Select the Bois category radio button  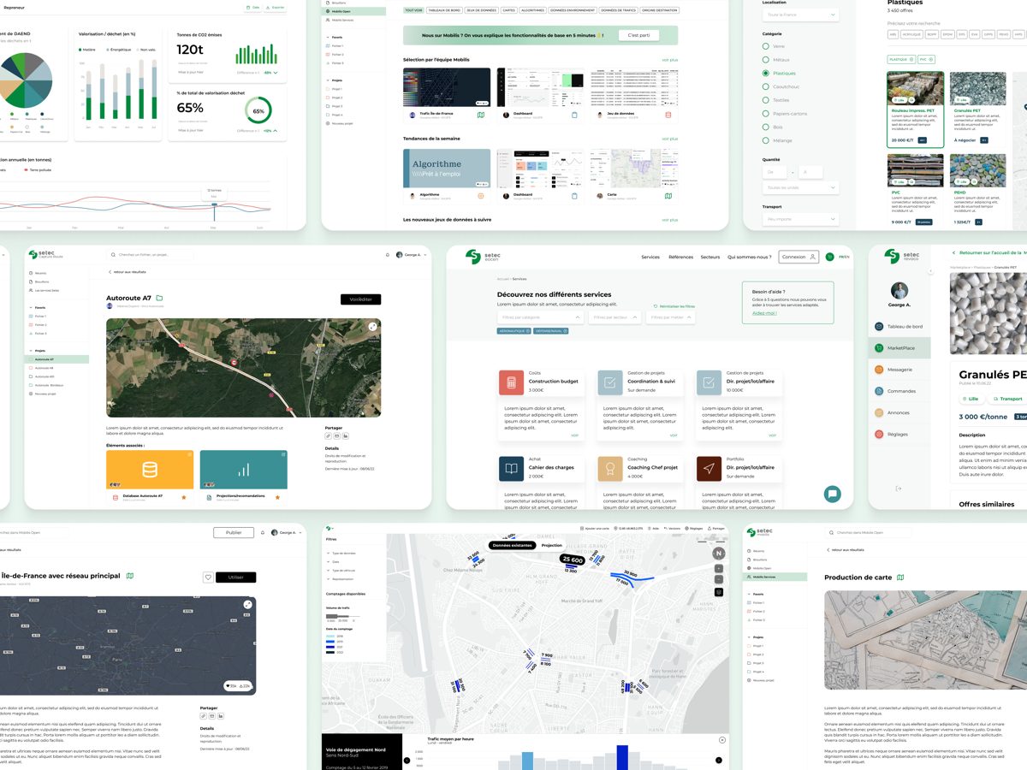(x=766, y=127)
